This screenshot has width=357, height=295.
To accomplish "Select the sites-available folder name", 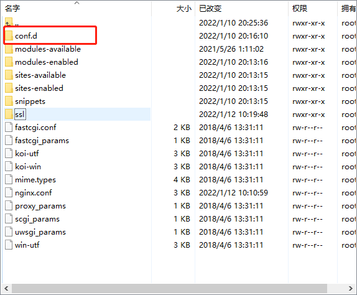I will click(x=40, y=75).
